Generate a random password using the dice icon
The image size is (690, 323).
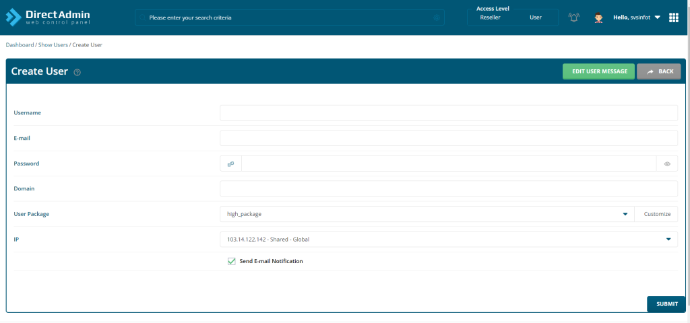[230, 164]
